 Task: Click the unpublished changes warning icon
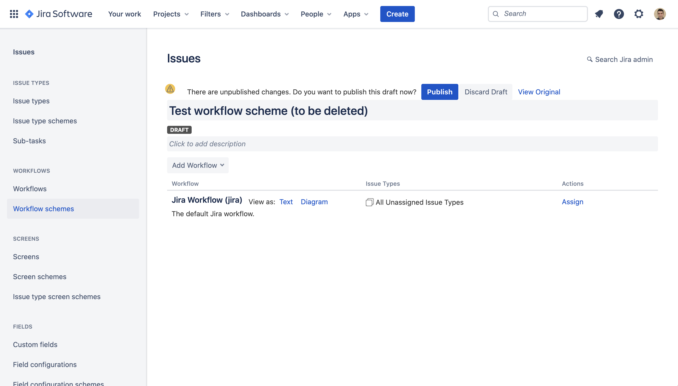pyautogui.click(x=170, y=89)
